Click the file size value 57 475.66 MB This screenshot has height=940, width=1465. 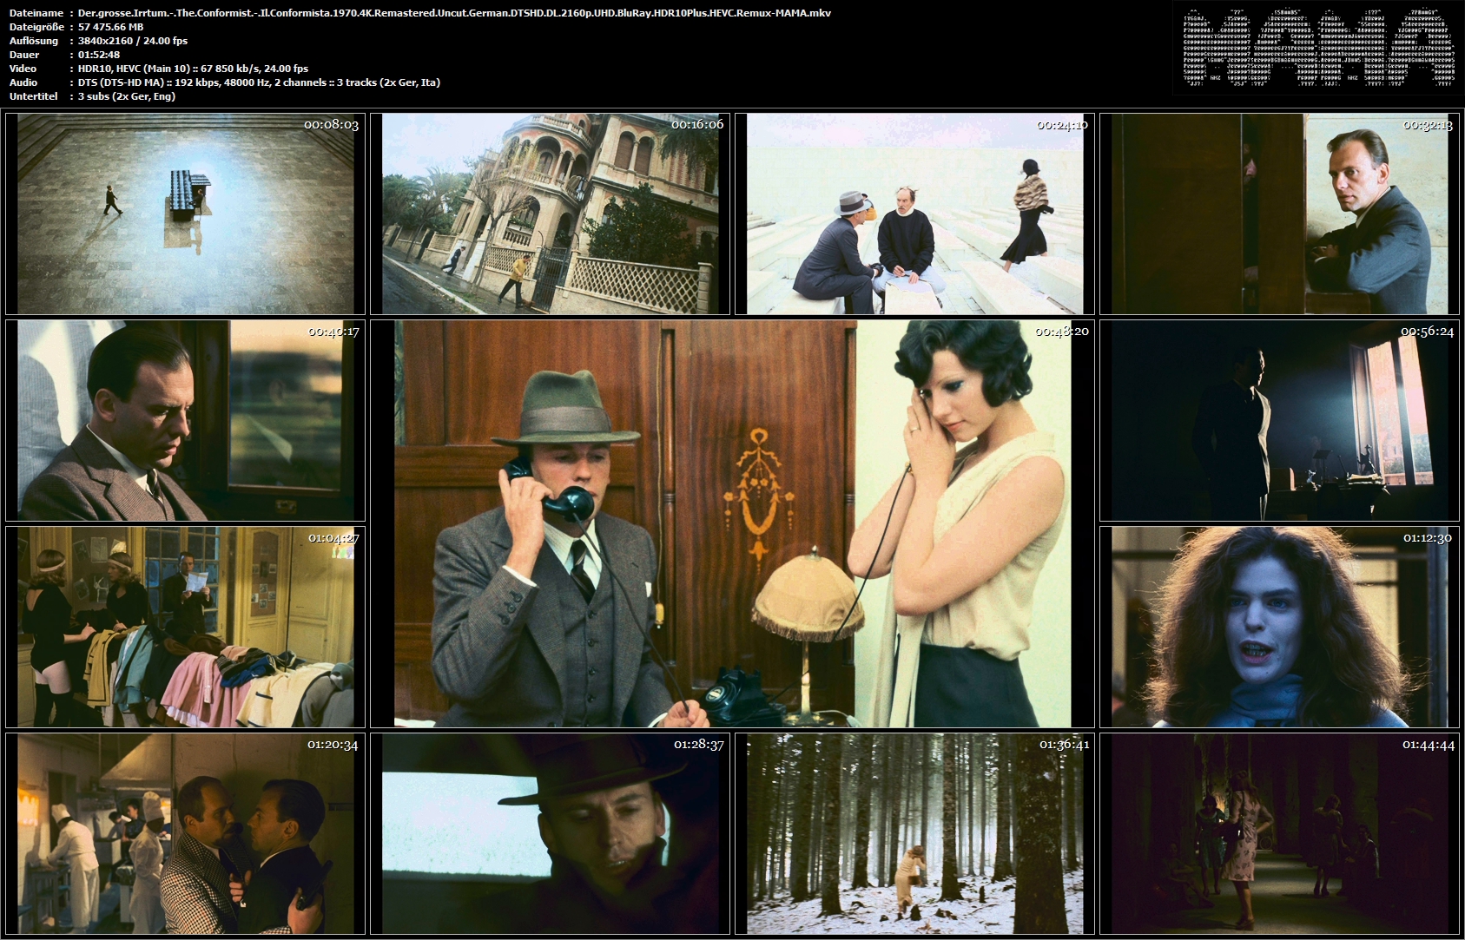click(111, 27)
